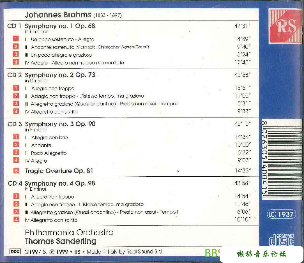The height and width of the screenshot is (263, 304).
Task: Click the Symphony no. 2 Op. 73 title
Action: point(60,75)
